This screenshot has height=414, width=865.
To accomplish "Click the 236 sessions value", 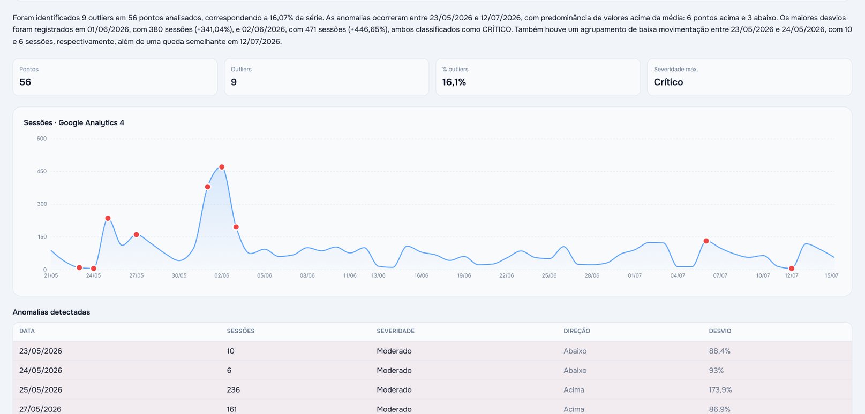I will (x=234, y=389).
